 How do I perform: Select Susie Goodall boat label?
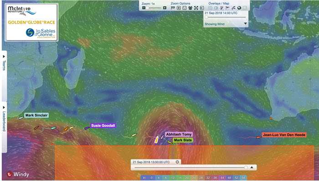click(103, 126)
